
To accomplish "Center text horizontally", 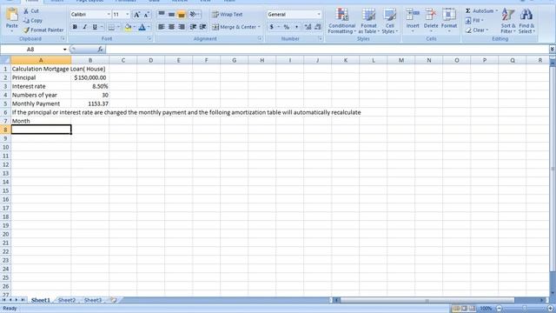I will tap(171, 27).
